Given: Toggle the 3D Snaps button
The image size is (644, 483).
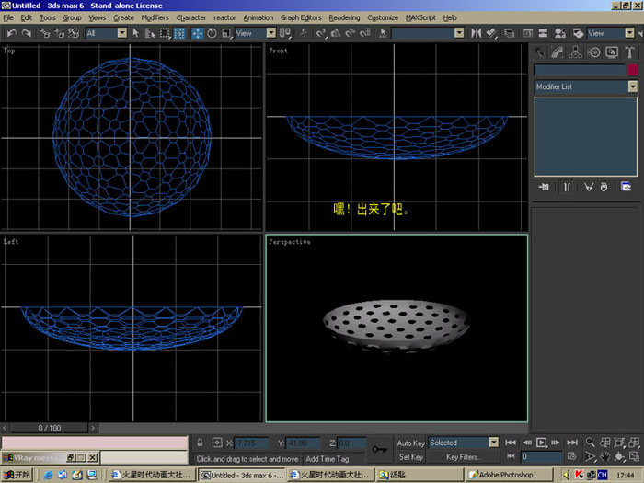Looking at the screenshot, I should pos(321,33).
